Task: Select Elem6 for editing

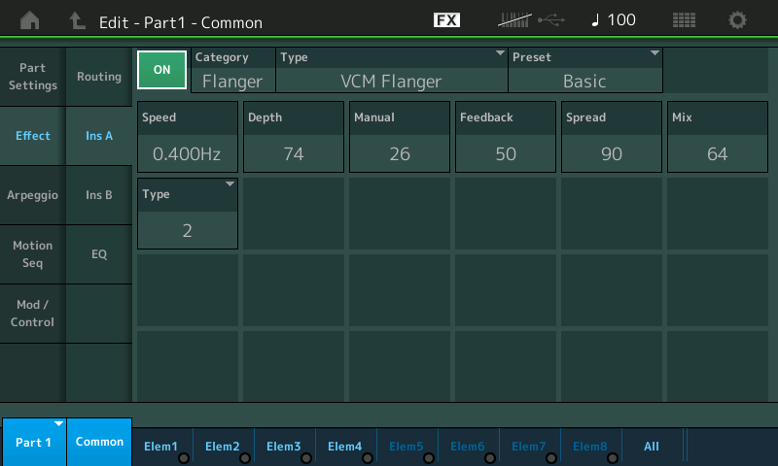Action: 469,447
